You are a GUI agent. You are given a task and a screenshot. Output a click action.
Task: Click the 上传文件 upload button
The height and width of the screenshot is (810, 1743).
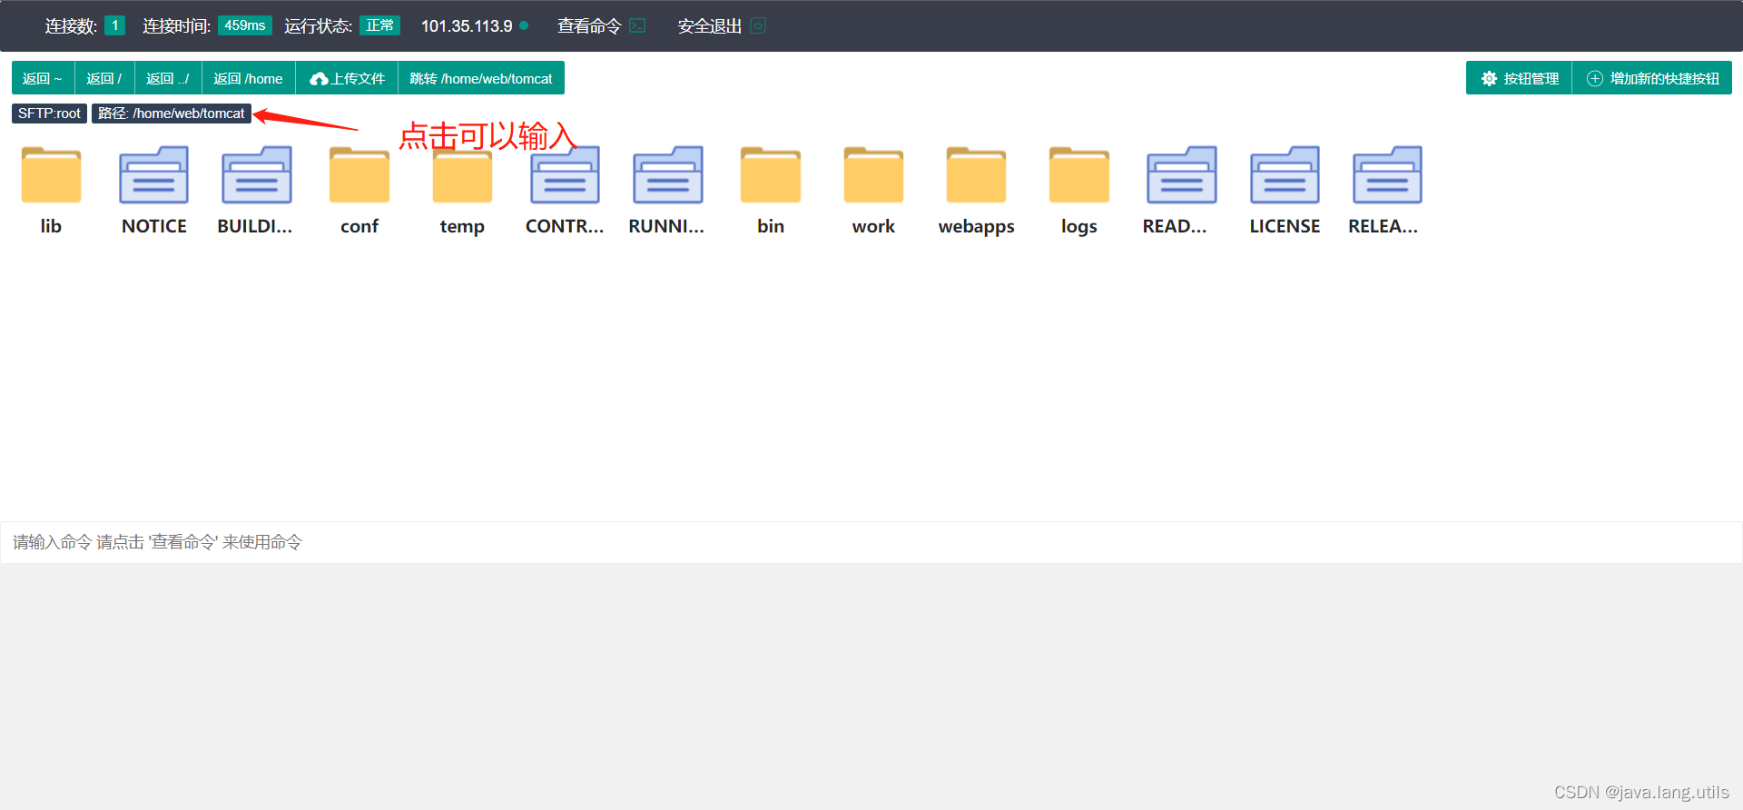click(x=347, y=78)
